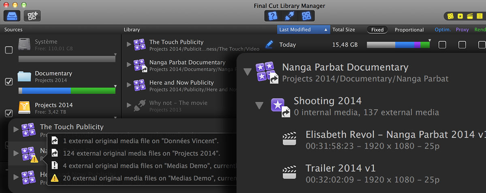Open the help question mark icon
Screen dimensions: 486x193
273,16
